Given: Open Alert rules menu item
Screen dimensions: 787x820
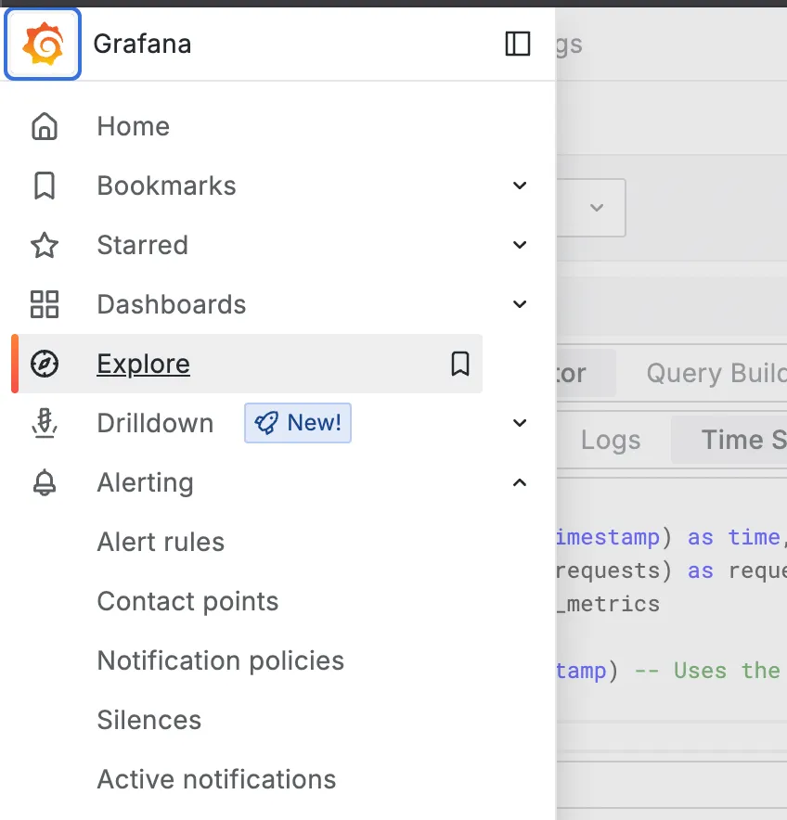Looking at the screenshot, I should (x=161, y=542).
